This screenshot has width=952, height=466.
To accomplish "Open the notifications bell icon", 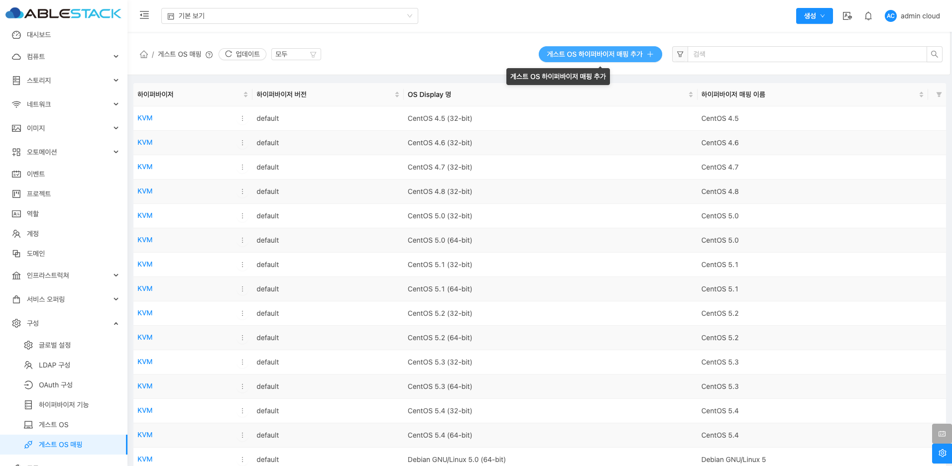I will pos(868,16).
